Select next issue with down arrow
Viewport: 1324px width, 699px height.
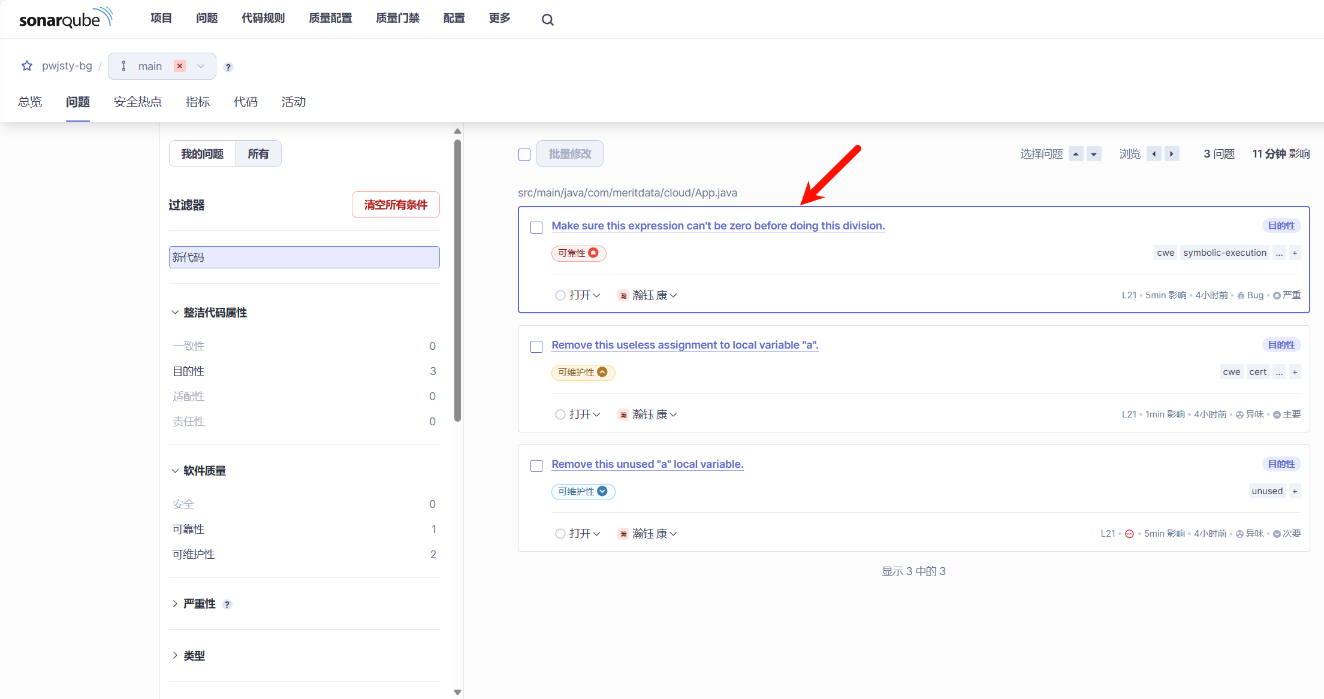1094,154
